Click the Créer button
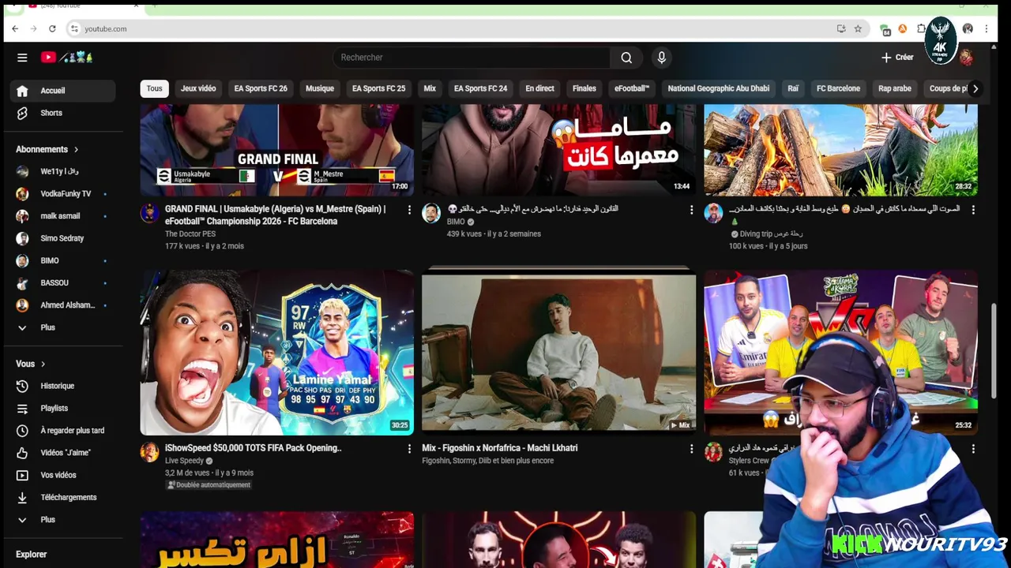1011x568 pixels. 897,58
